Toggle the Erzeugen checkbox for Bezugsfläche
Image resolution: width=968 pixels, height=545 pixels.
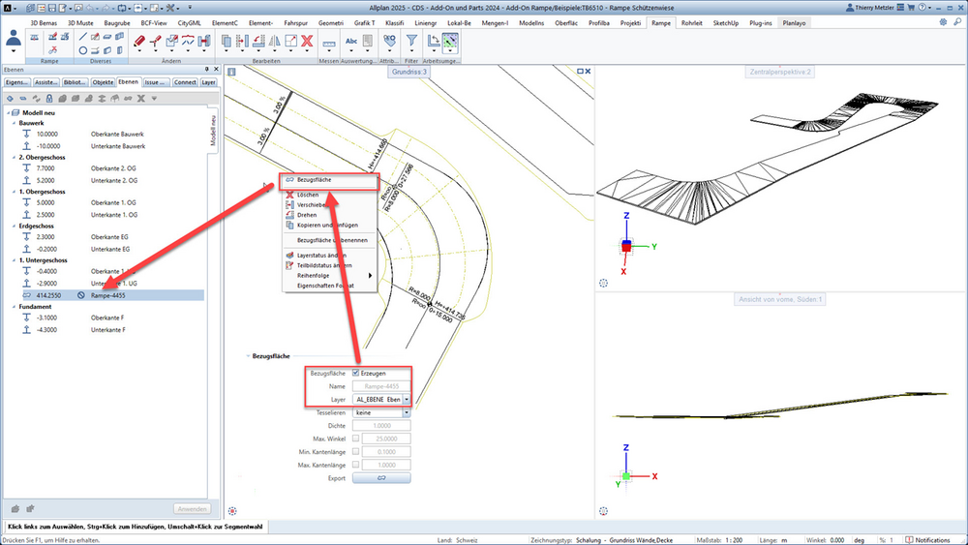coord(355,373)
